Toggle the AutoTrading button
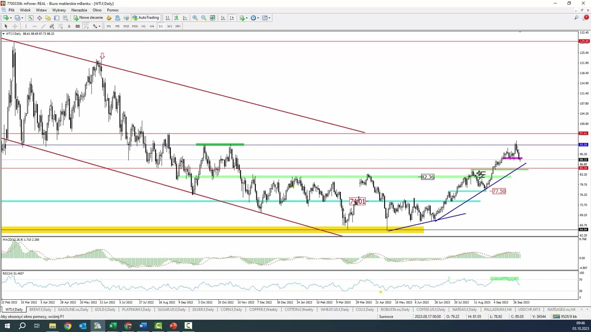This screenshot has width=591, height=332. pyautogui.click(x=145, y=18)
